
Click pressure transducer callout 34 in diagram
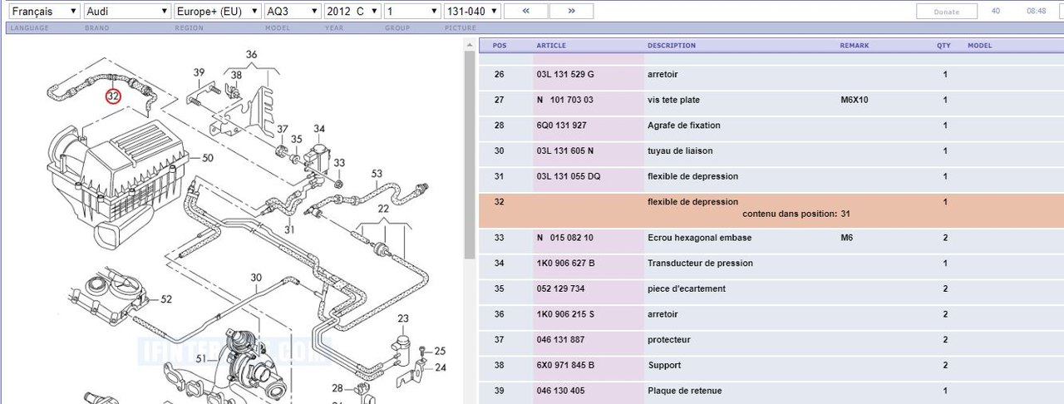pyautogui.click(x=319, y=129)
